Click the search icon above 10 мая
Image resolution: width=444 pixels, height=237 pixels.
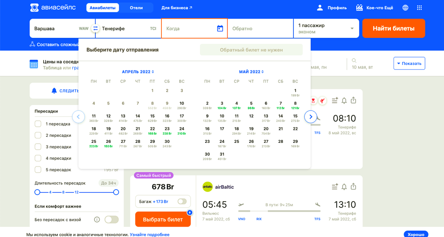[x=354, y=60]
